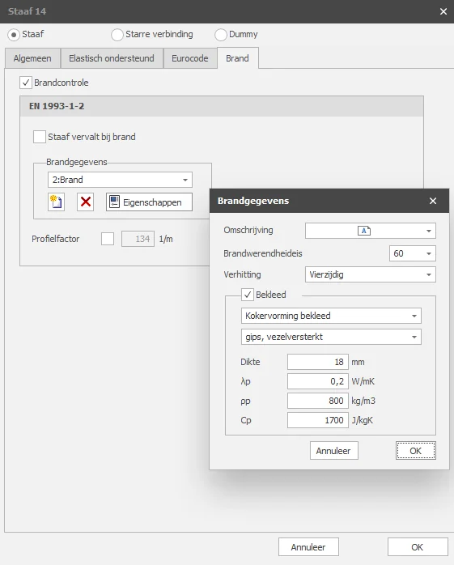Click the J/kgK unit label

click(363, 420)
